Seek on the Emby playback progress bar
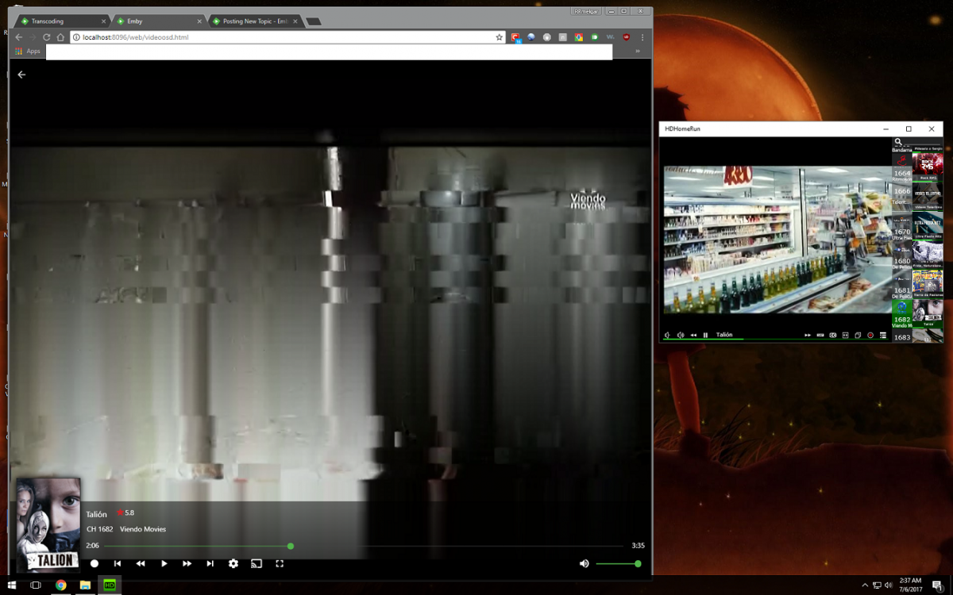This screenshot has height=595, width=953. (364, 546)
